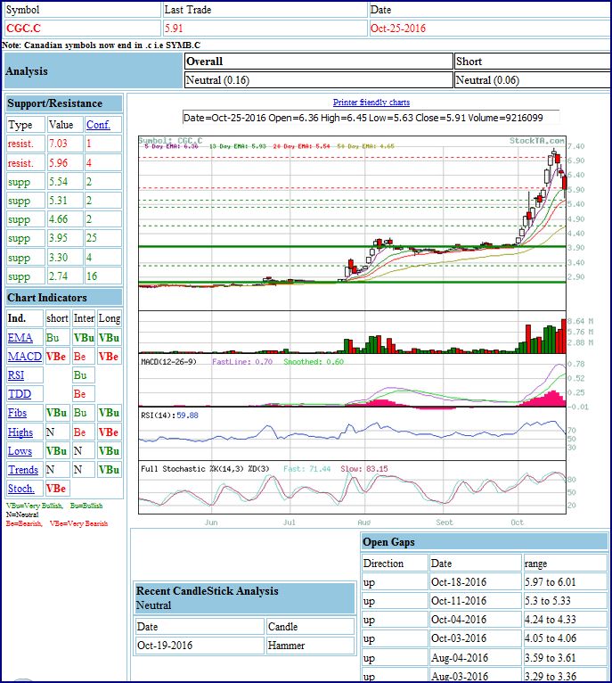
Task: Click the Full Stochastic chart panel
Action: pos(352,489)
